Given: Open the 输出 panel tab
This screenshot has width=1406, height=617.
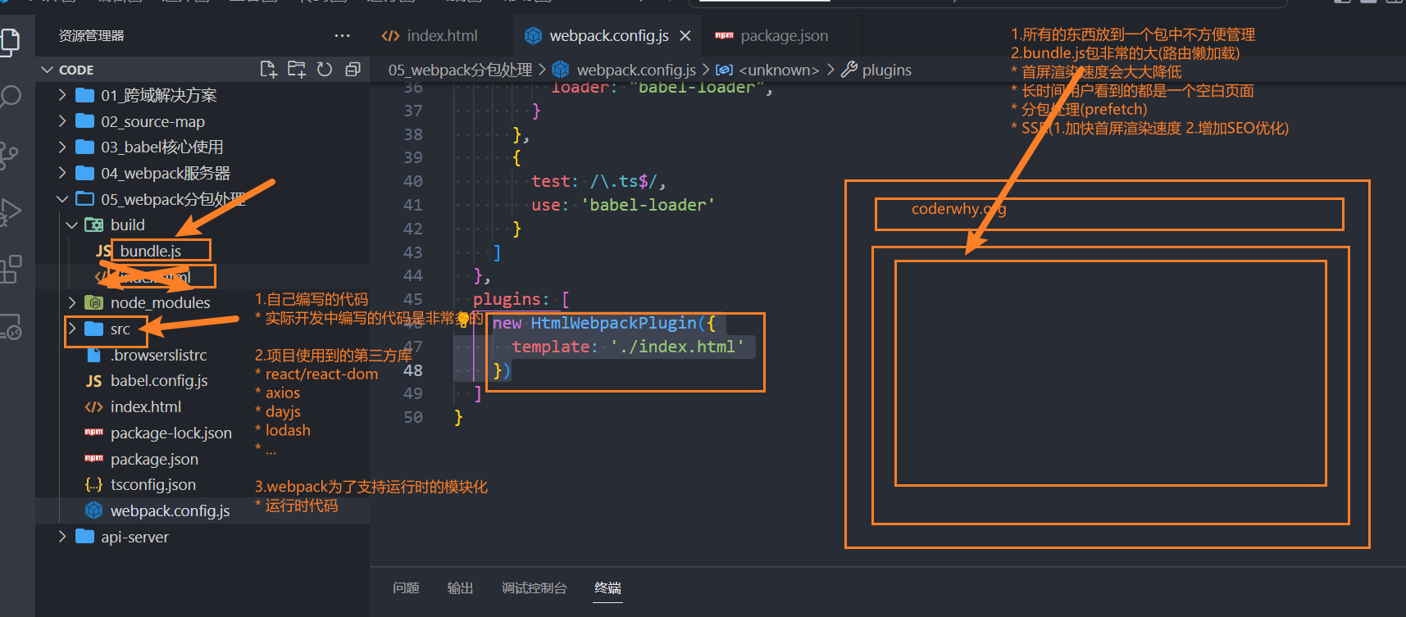Looking at the screenshot, I should coord(460,588).
